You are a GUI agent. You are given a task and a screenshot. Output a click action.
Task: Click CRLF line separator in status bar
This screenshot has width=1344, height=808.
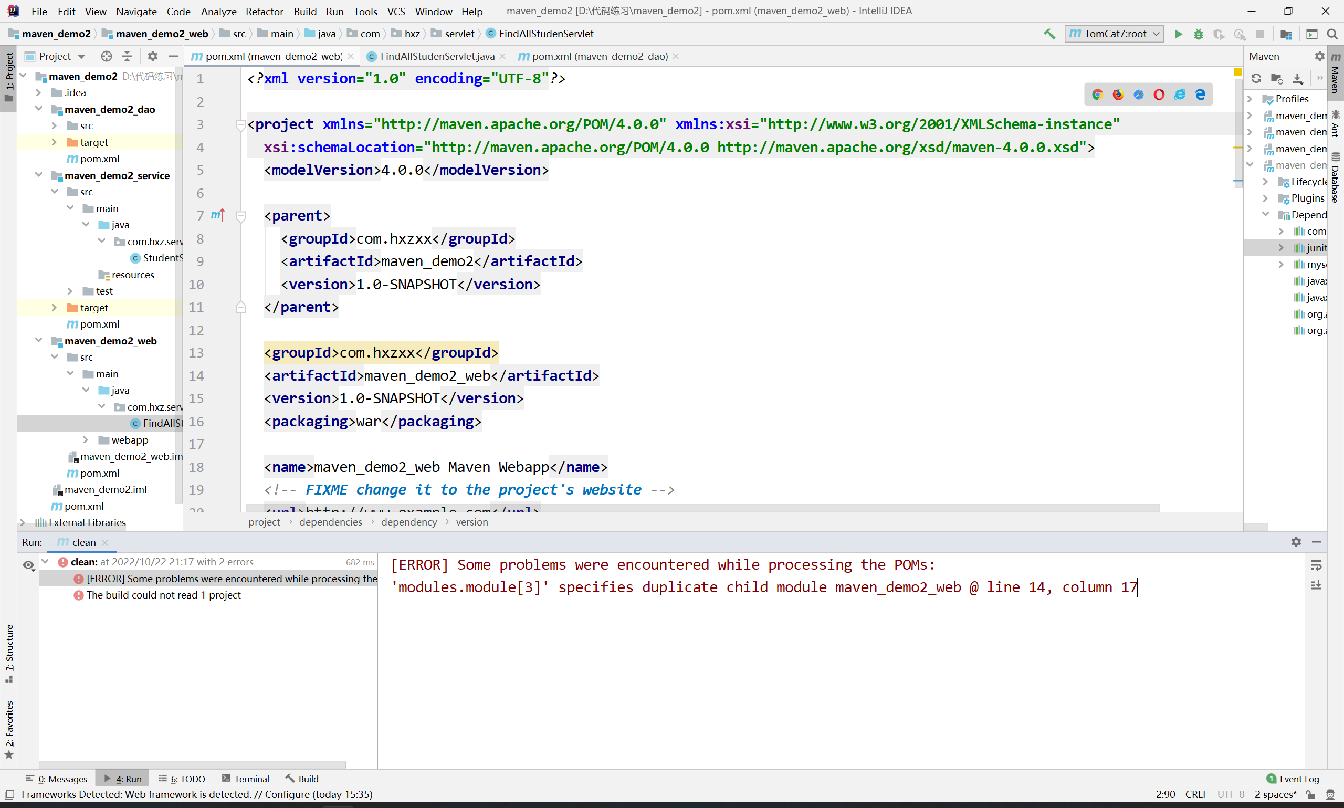pyautogui.click(x=1196, y=794)
